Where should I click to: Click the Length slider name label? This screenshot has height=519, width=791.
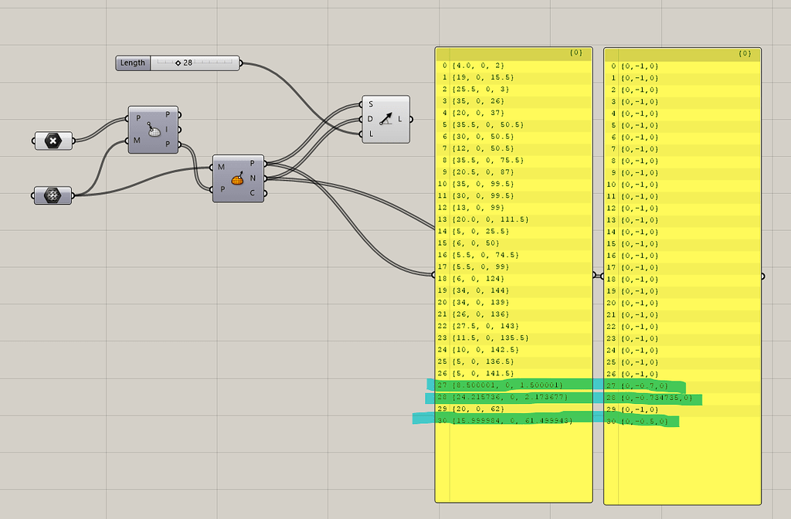[131, 63]
